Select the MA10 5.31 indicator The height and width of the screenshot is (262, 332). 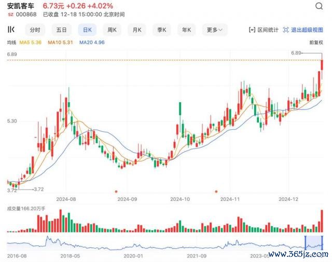click(60, 43)
